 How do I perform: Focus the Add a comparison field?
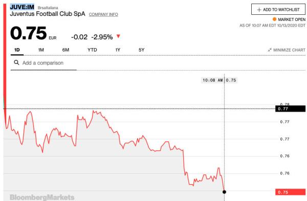[43, 63]
